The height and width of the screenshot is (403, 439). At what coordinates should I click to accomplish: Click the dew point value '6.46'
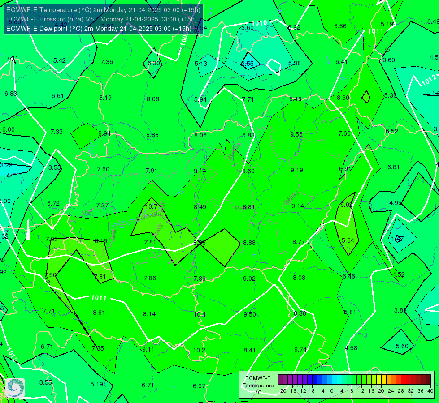(x=349, y=276)
